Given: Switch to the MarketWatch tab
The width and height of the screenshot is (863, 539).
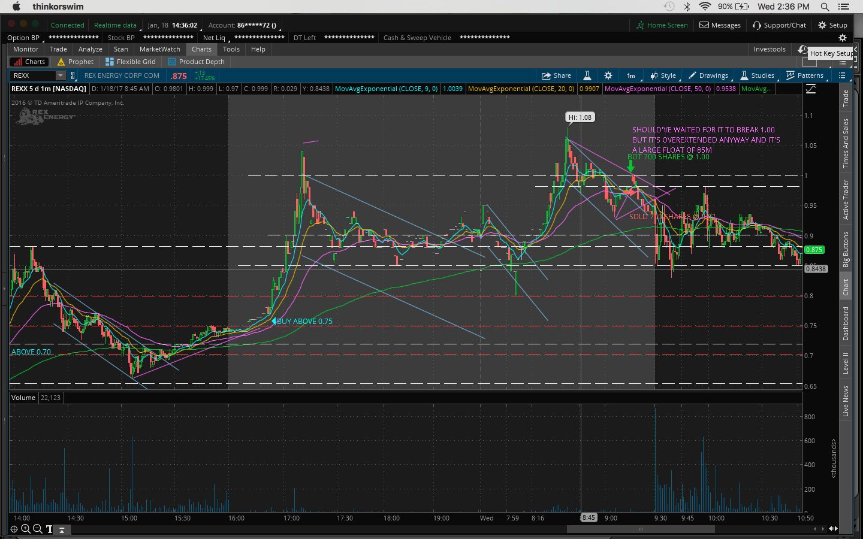Looking at the screenshot, I should point(160,49).
